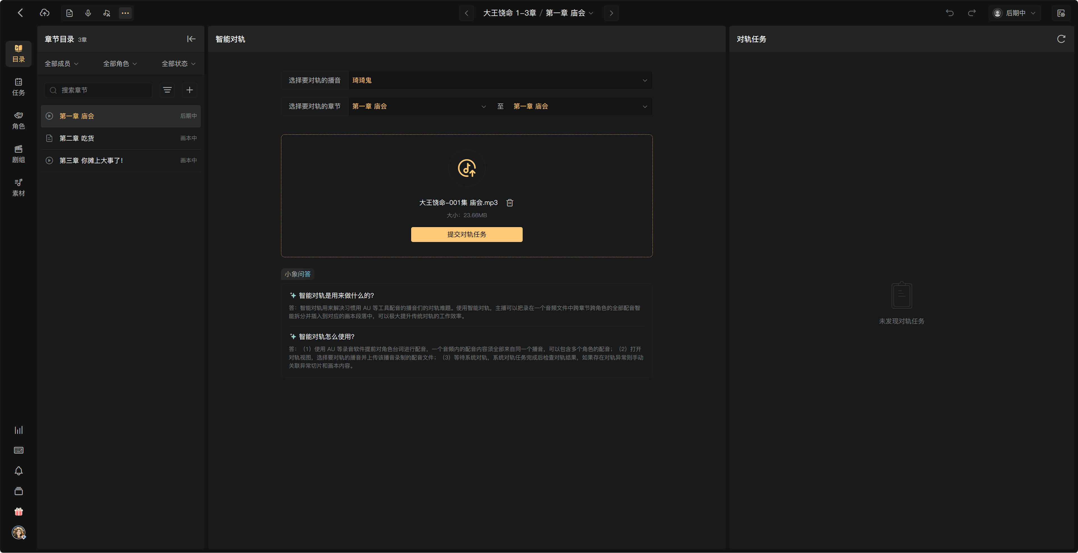
Task: Click the cloud upload icon
Action: 45,13
